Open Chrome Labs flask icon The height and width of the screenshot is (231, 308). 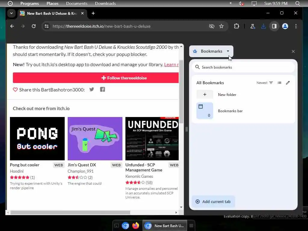tap(253, 26)
